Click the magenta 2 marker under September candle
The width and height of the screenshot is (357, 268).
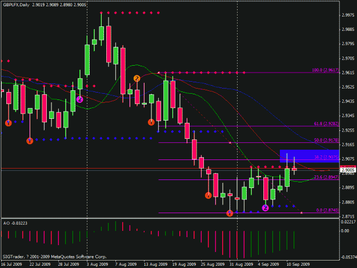click(265, 208)
